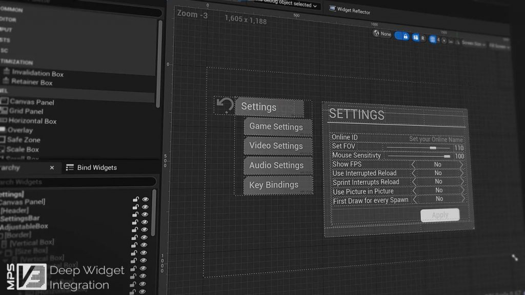Click lock icon on SettingsBar row
Image resolution: width=525 pixels, height=295 pixels.
[x=135, y=222]
